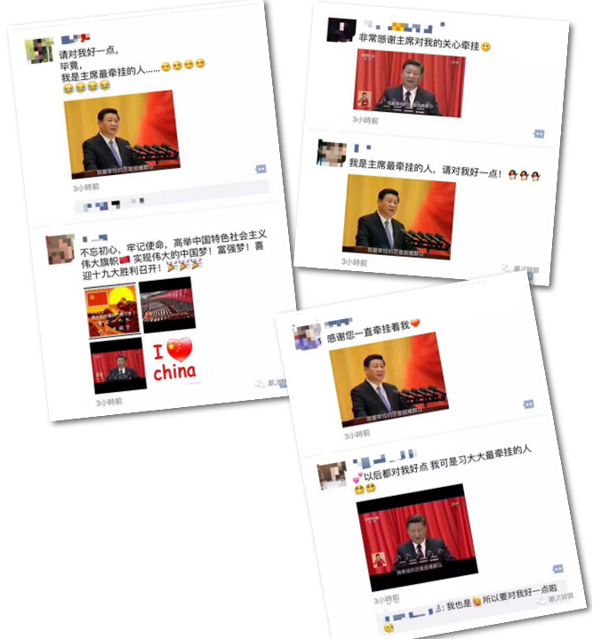View the sunrise and red flag thumbnail

click(112, 312)
